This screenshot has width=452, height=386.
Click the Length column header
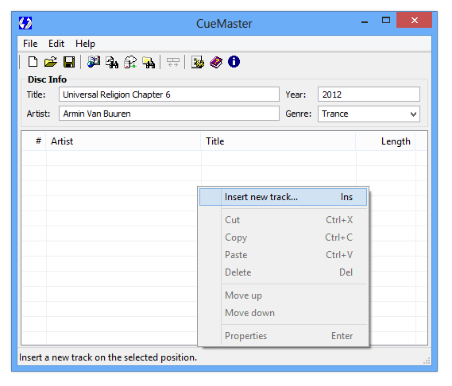(386, 141)
